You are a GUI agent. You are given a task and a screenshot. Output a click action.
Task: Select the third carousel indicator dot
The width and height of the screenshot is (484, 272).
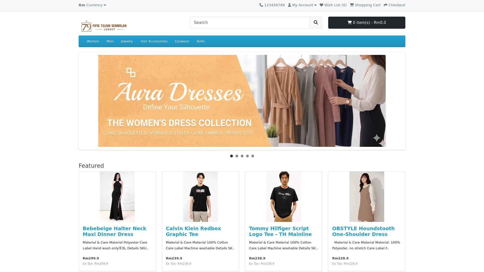click(x=242, y=156)
